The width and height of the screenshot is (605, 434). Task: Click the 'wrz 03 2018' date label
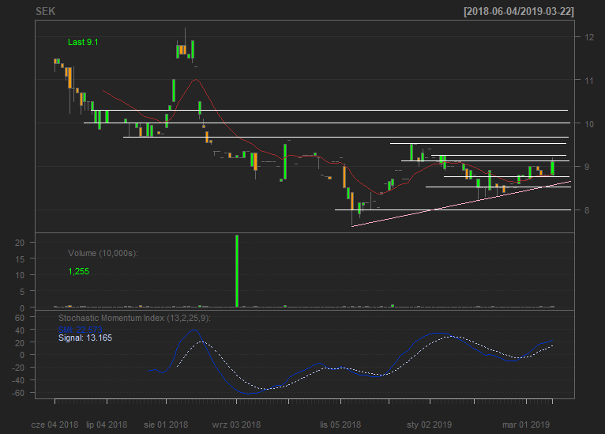[x=236, y=425]
